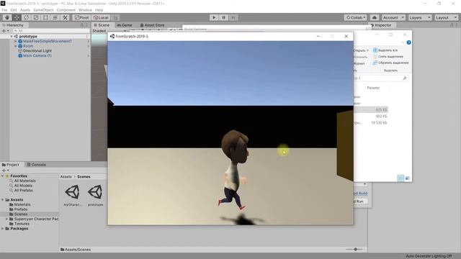Select the Hand tool in Unity toolbar

coord(6,17)
